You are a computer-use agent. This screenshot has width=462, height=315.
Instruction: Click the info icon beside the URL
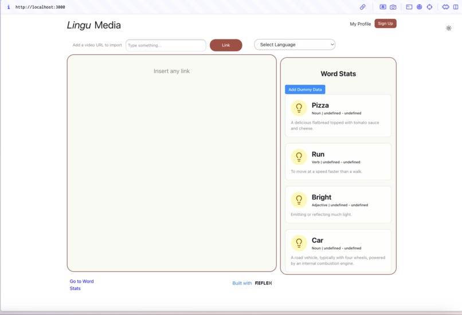click(9, 7)
